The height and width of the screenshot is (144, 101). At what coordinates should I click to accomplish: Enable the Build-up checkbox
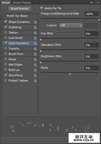pos(6,70)
